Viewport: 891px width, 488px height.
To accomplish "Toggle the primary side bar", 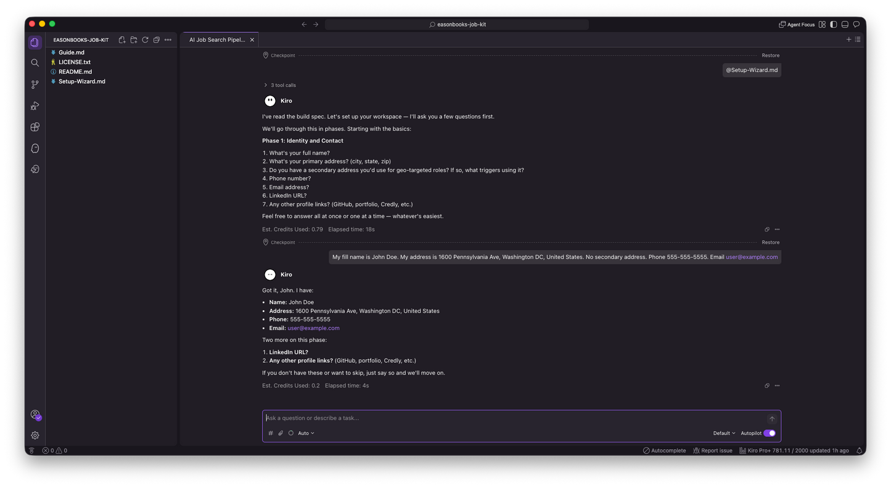I will click(x=834, y=25).
